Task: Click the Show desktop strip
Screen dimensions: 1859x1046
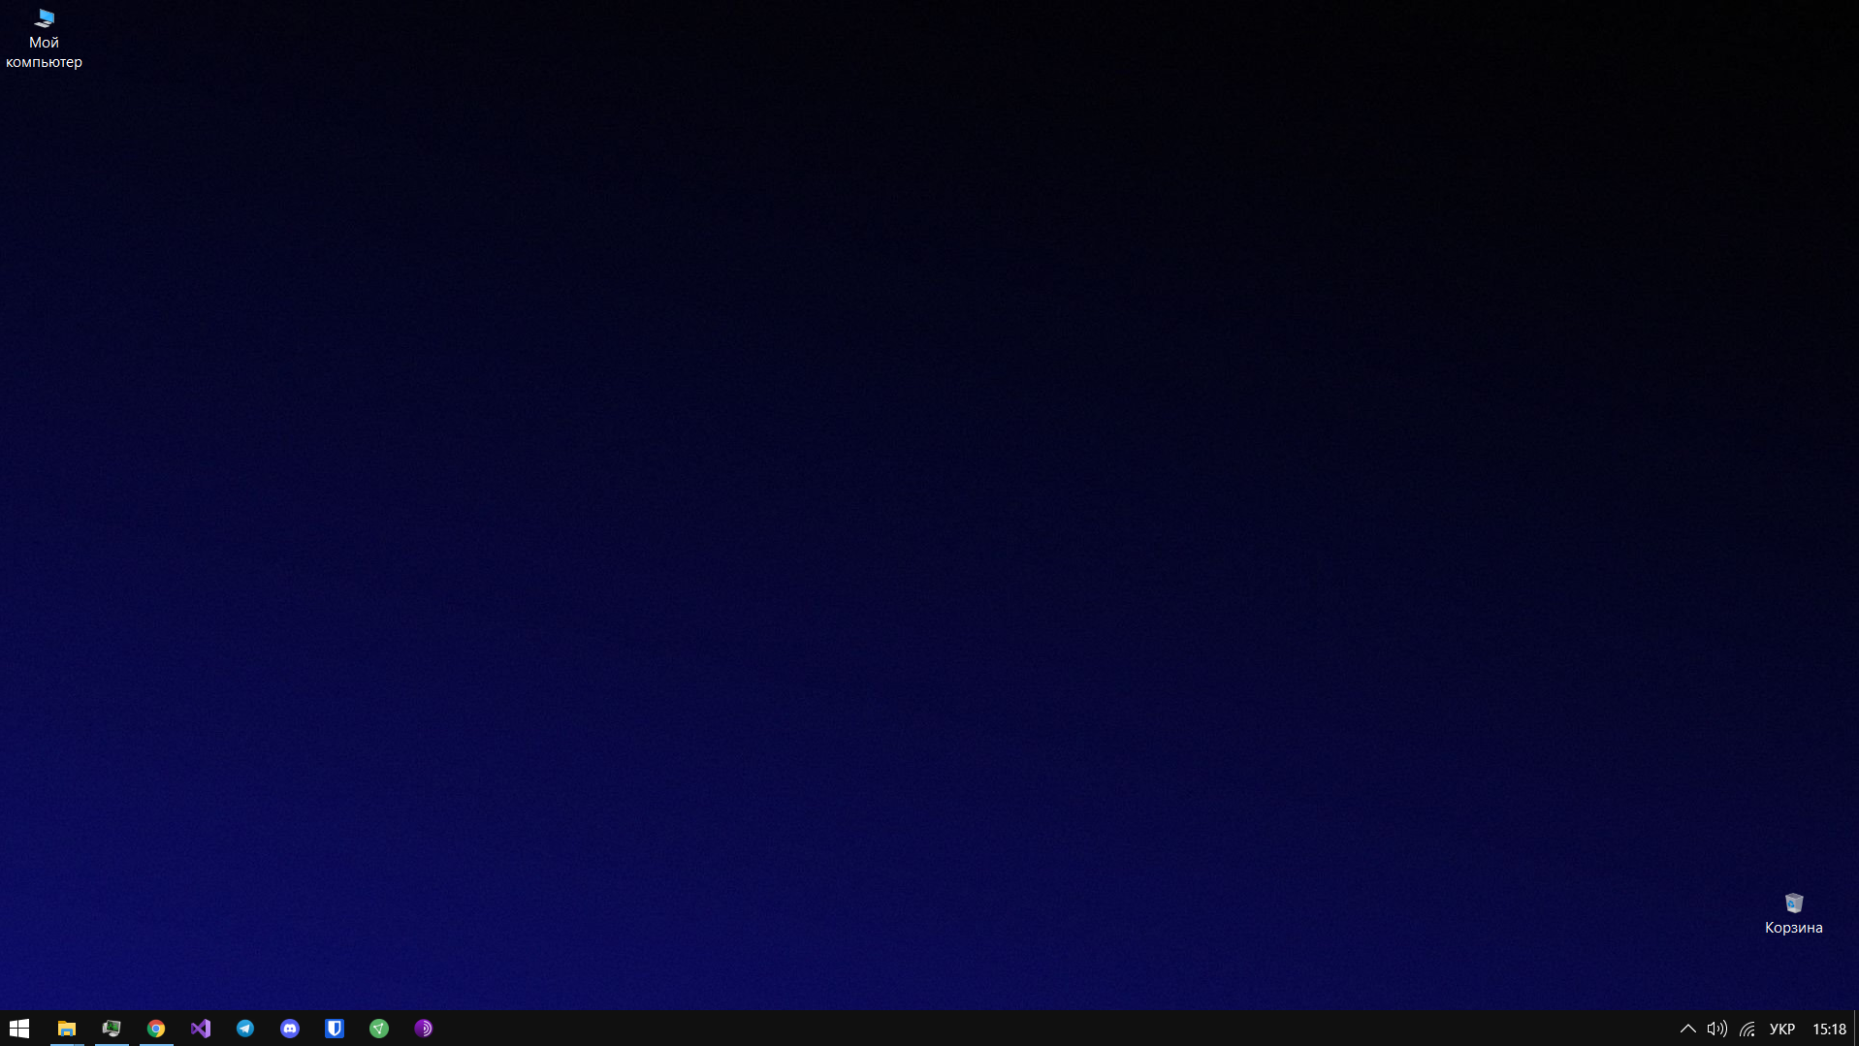Action: [x=1856, y=1029]
